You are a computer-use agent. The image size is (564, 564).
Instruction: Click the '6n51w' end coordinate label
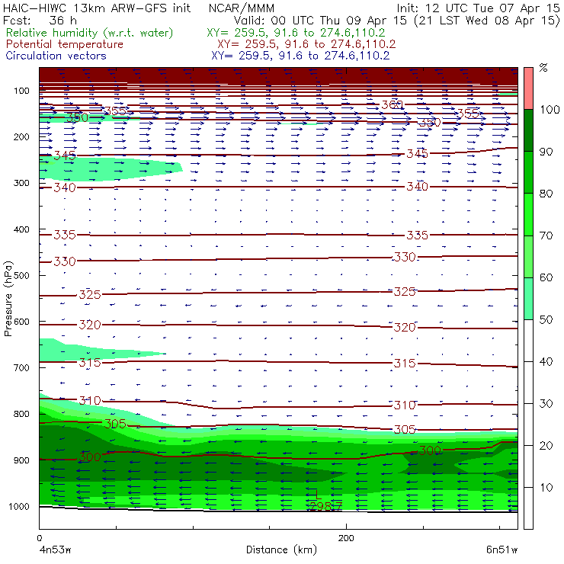pyautogui.click(x=502, y=550)
